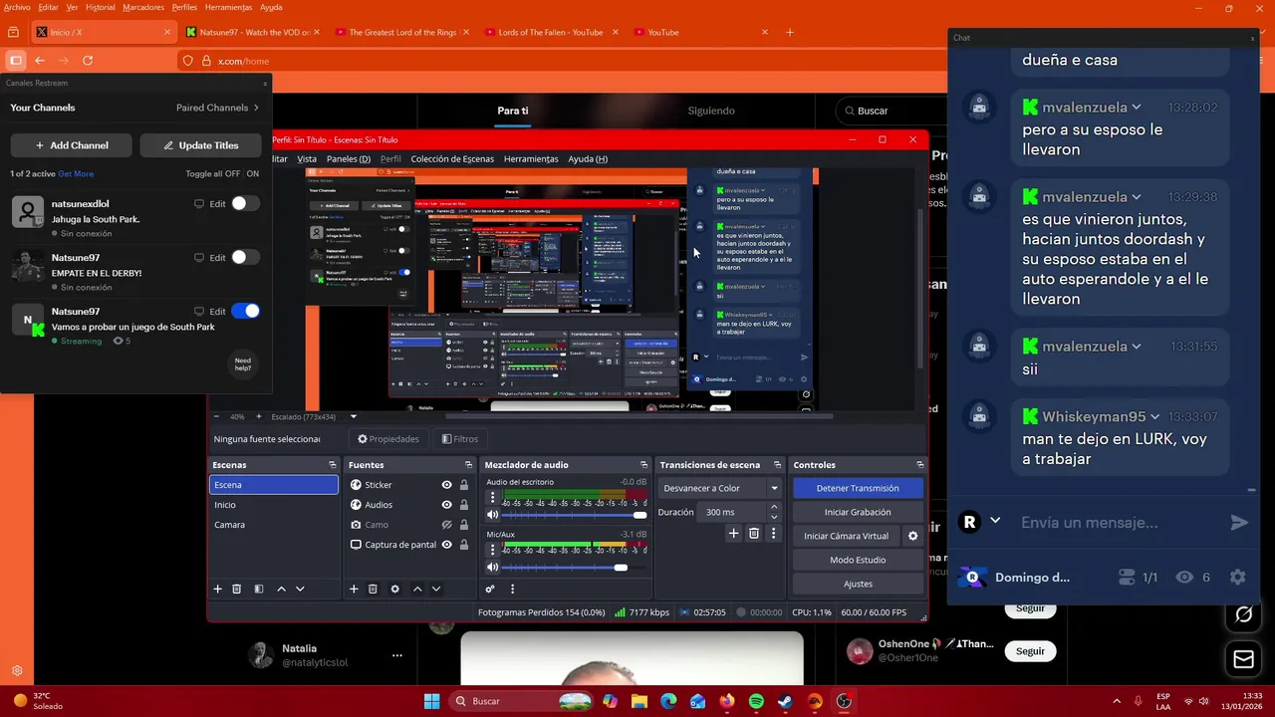This screenshot has width=1275, height=717.
Task: Adjust Audio del escritorio volume slider
Action: (x=575, y=515)
